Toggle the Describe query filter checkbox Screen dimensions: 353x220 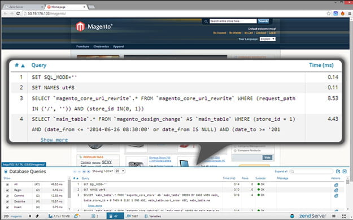click(7, 201)
